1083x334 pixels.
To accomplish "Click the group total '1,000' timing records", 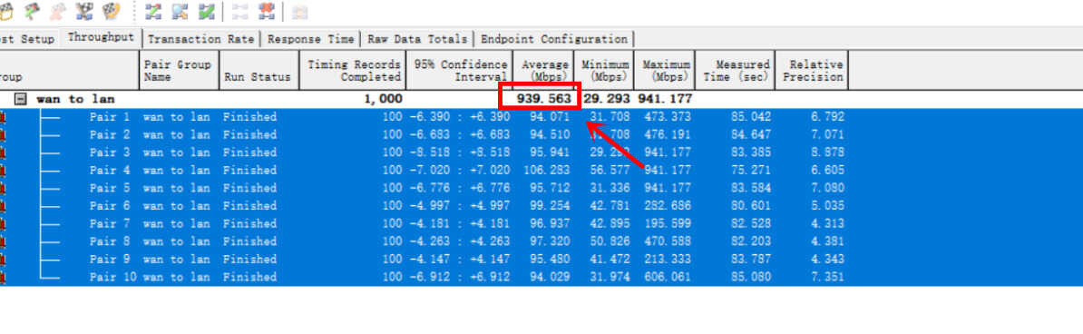I will click(383, 99).
